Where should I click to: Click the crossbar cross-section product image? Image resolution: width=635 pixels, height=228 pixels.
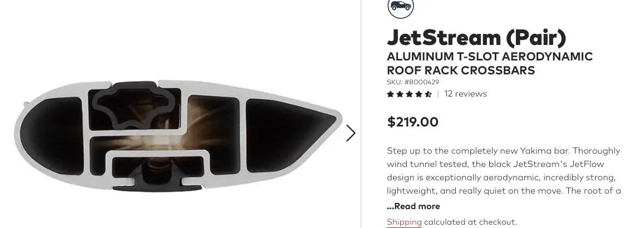179,135
